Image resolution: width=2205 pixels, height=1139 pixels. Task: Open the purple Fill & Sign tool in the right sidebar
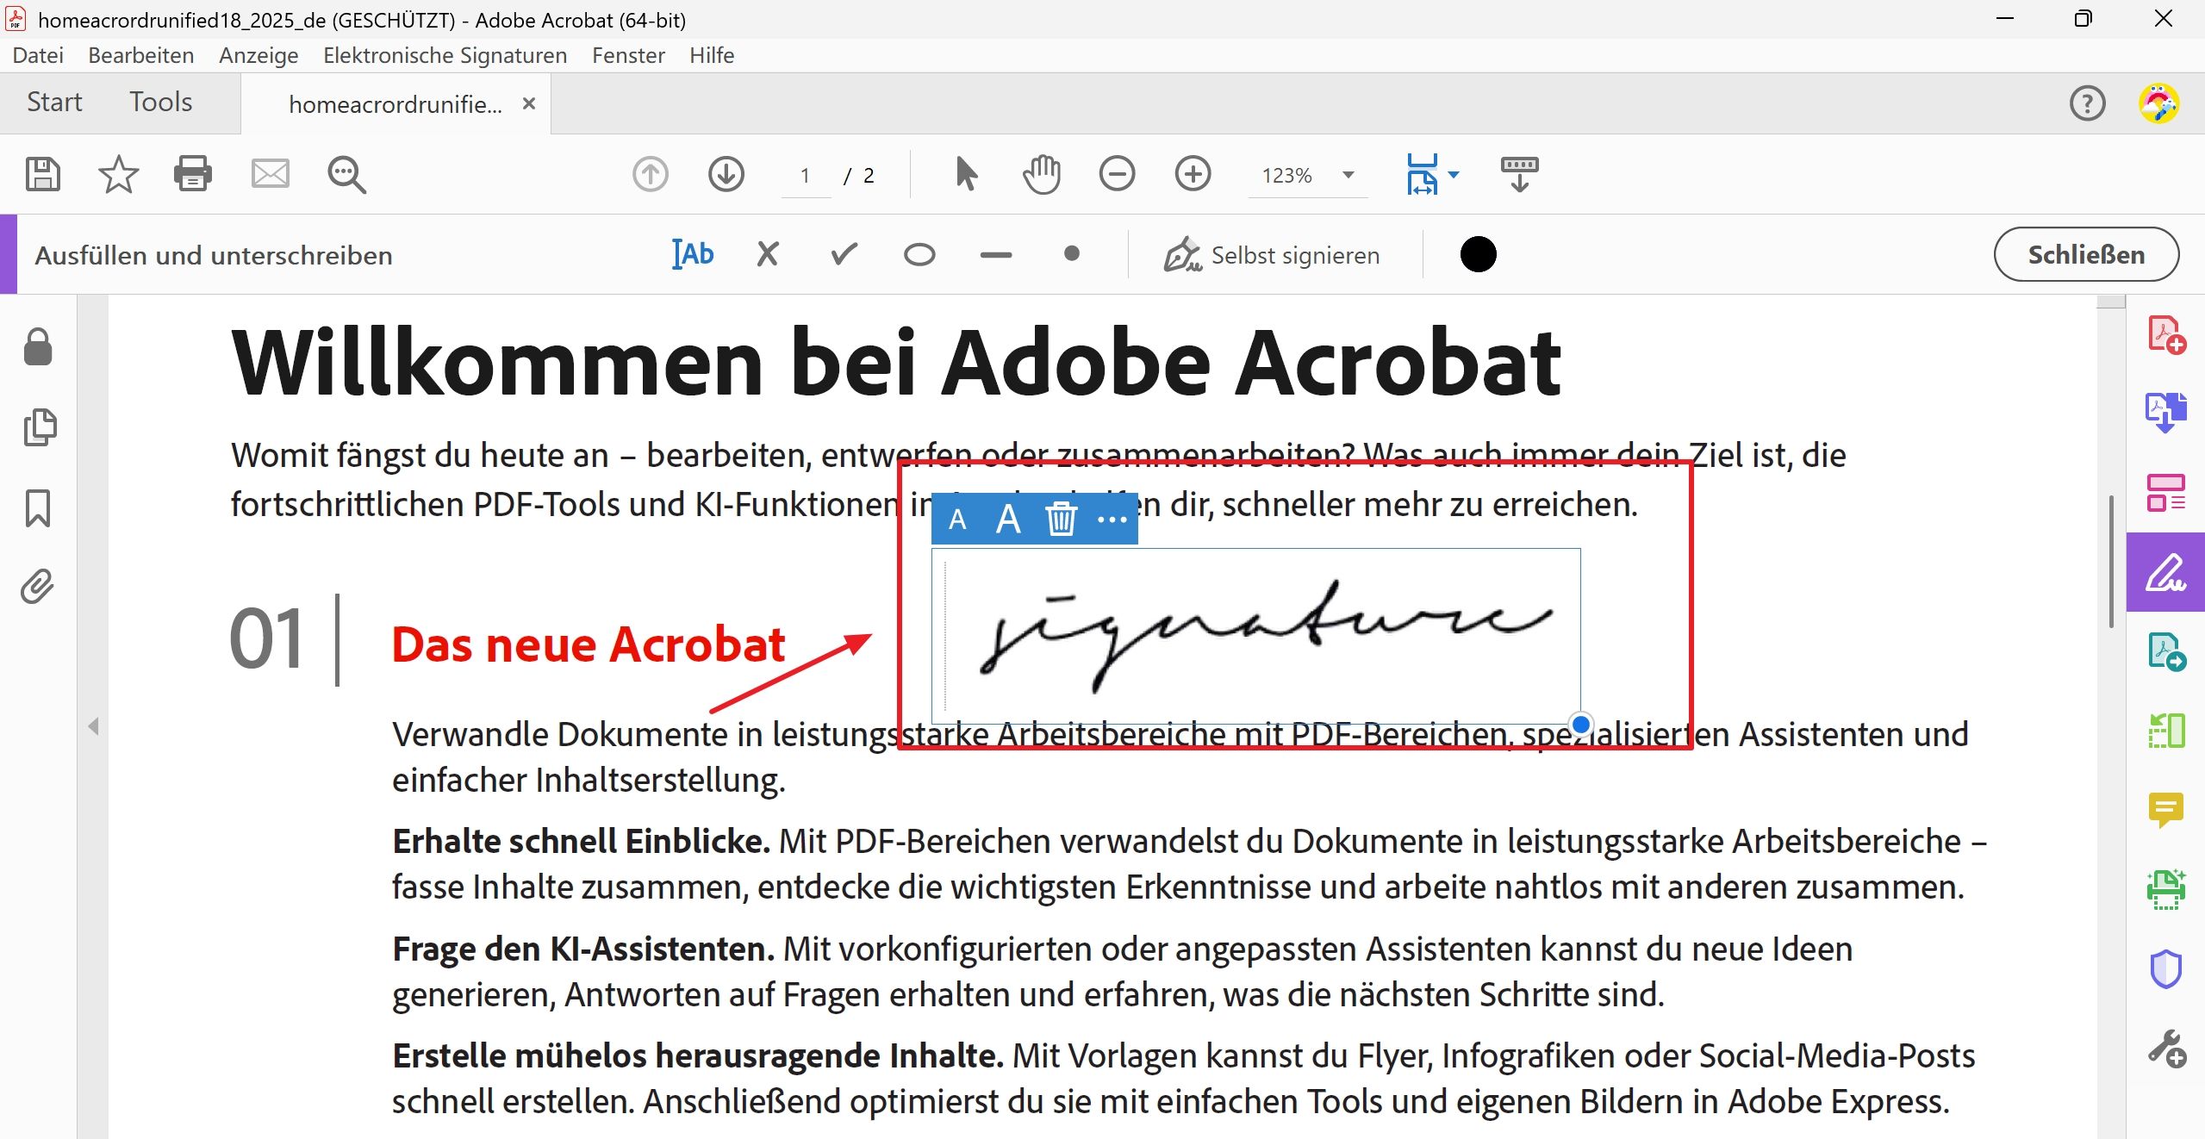click(x=2165, y=572)
